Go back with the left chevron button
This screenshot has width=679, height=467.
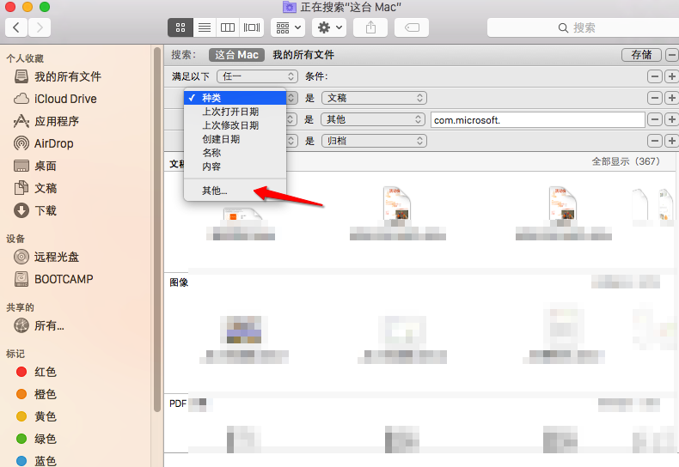pos(16,27)
